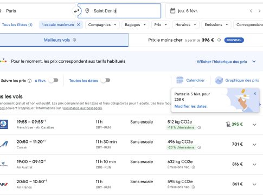This screenshot has height=195, width=263.
Task: Open Tous les filtres (1)
Action: [17, 25]
